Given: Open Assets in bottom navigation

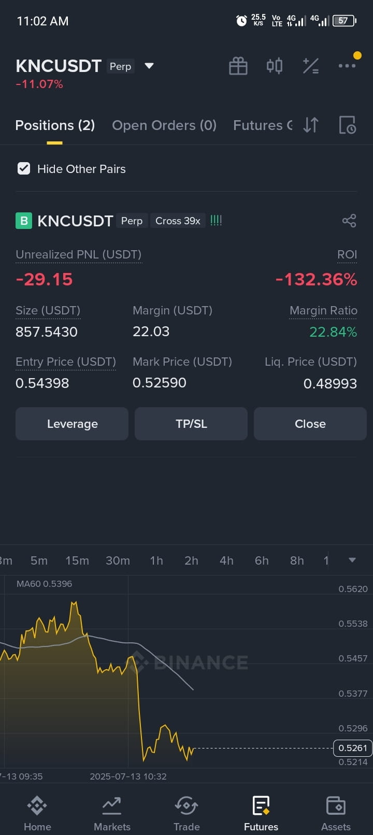Looking at the screenshot, I should coord(336,813).
